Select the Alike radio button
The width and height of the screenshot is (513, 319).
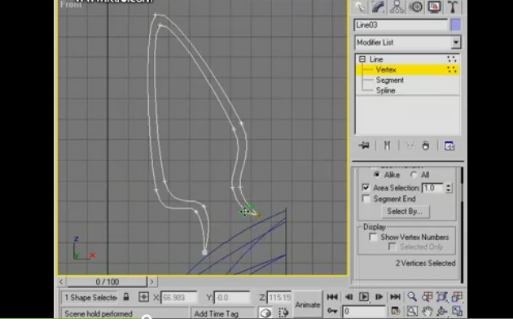click(377, 175)
